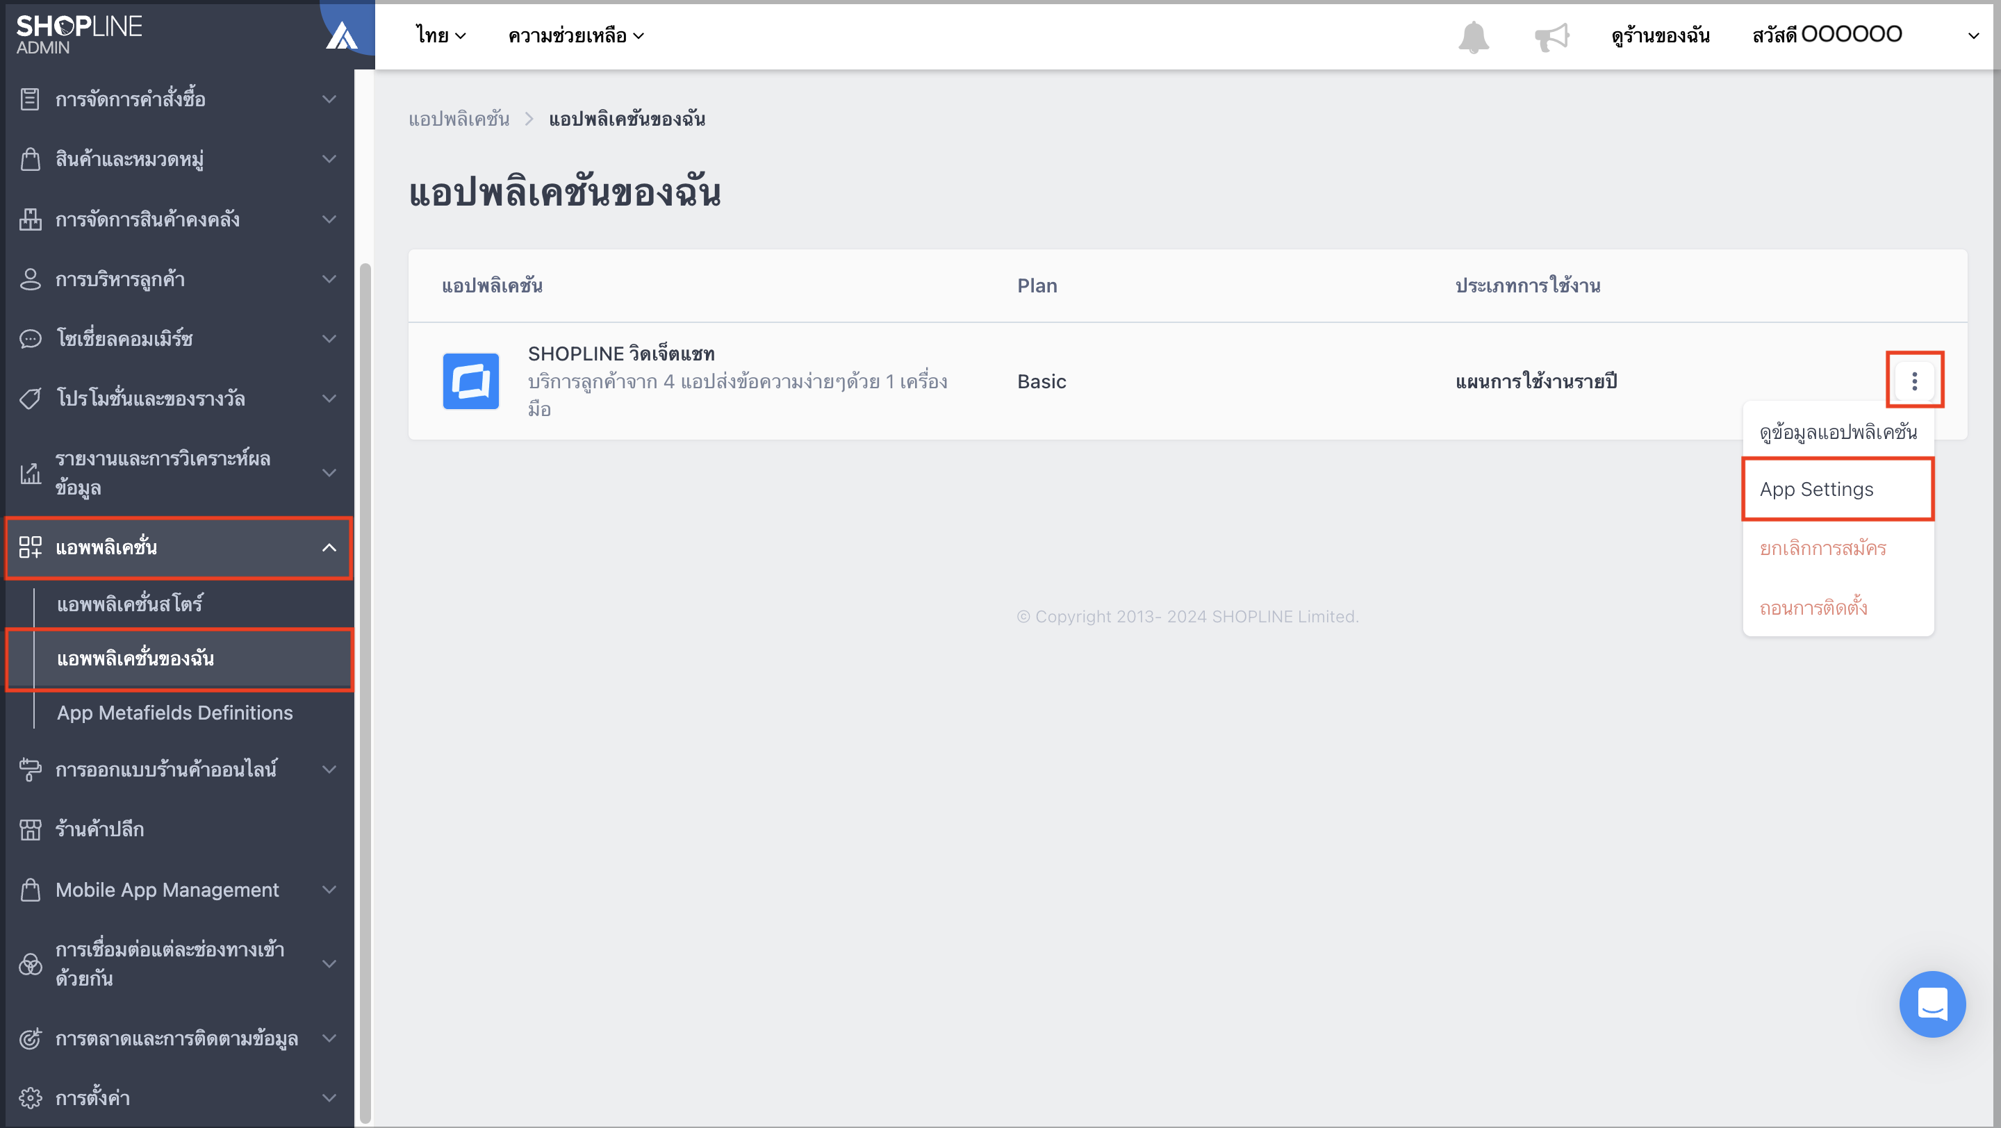Click the channel integration circles icon
The height and width of the screenshot is (1128, 2001).
[x=29, y=964]
